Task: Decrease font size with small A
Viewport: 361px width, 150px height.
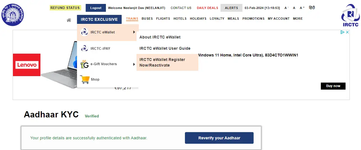Action: 286,8
